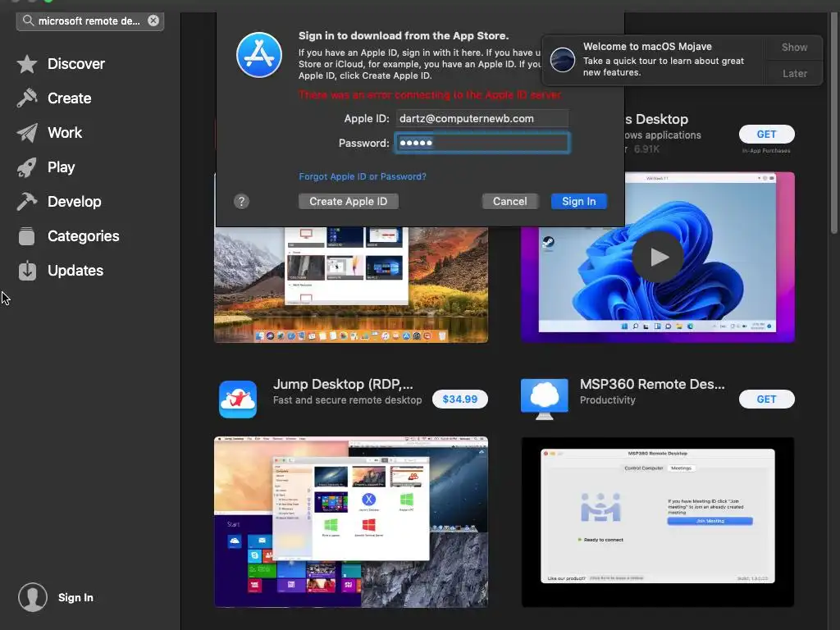Open MSP360 Remote Des... title

pos(652,384)
